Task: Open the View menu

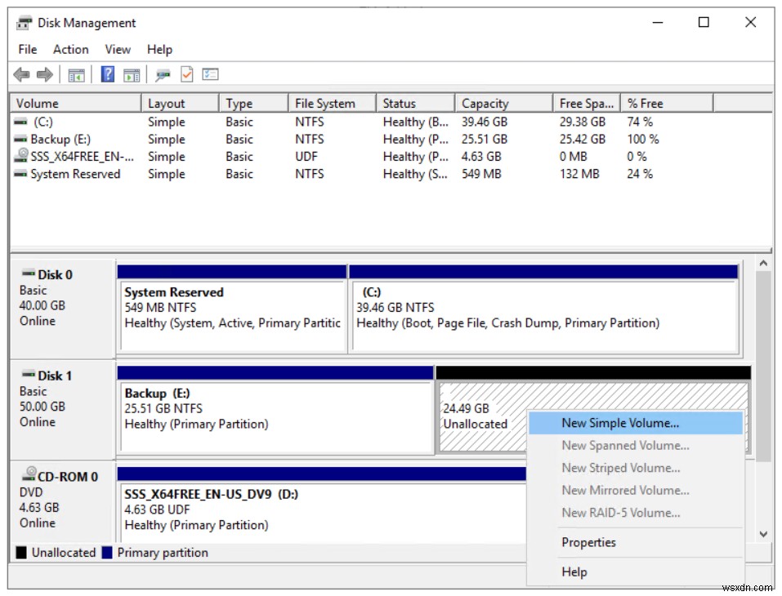Action: 118,49
